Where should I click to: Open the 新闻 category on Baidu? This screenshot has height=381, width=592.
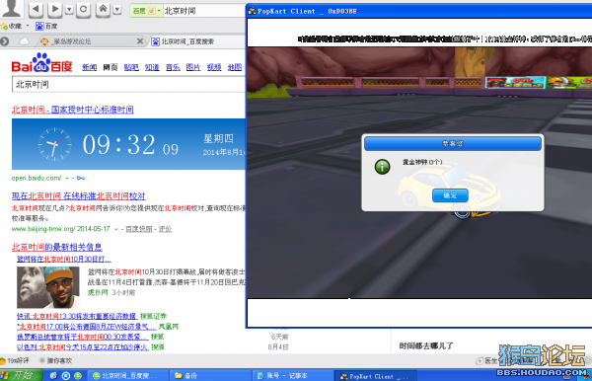90,67
